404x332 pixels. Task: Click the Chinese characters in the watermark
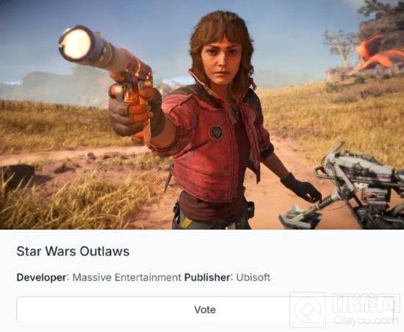tap(366, 304)
